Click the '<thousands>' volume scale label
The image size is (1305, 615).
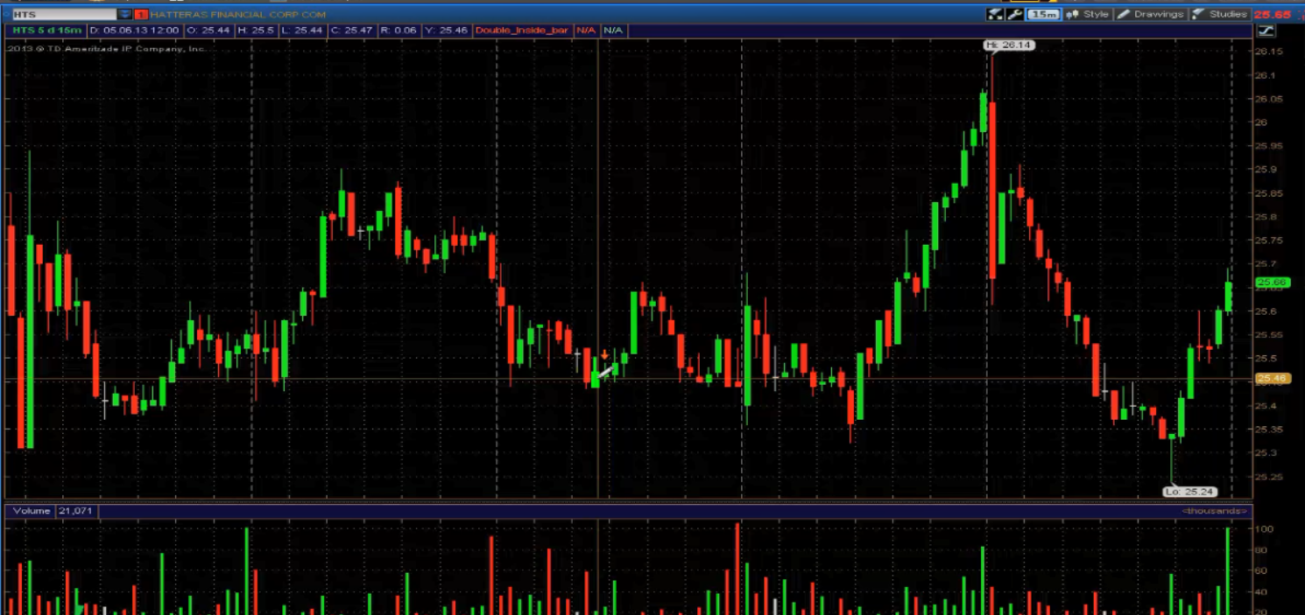[x=1213, y=510]
